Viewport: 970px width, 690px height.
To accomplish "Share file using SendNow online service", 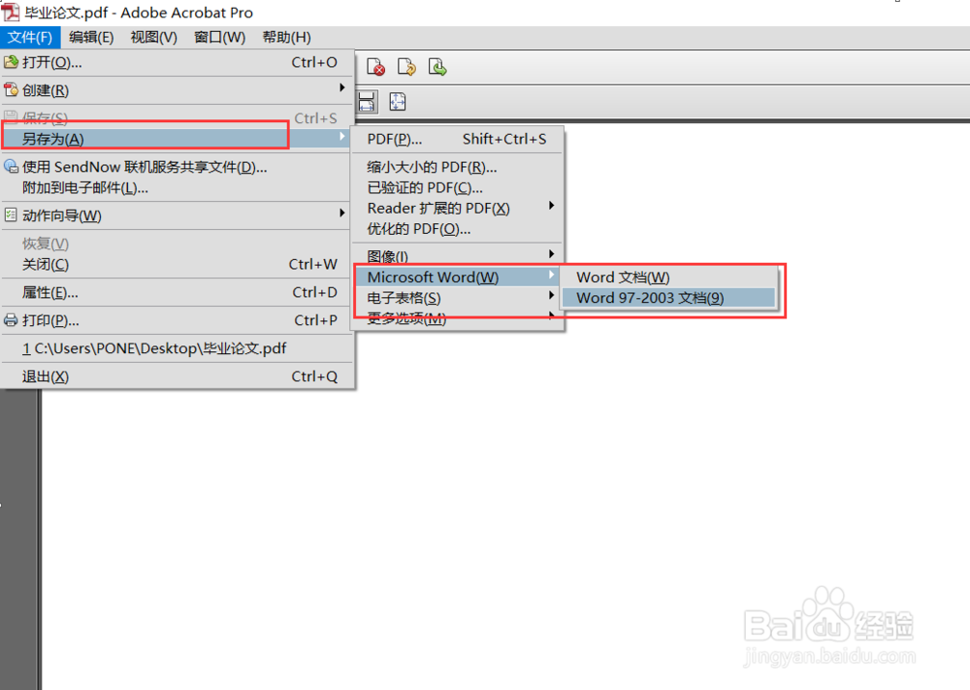I will point(178,167).
